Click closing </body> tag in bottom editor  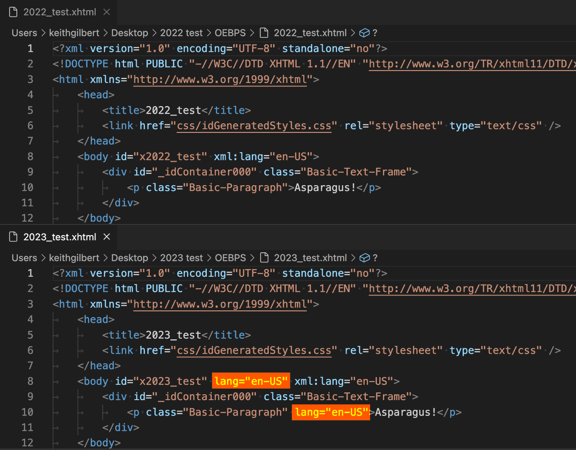click(99, 443)
